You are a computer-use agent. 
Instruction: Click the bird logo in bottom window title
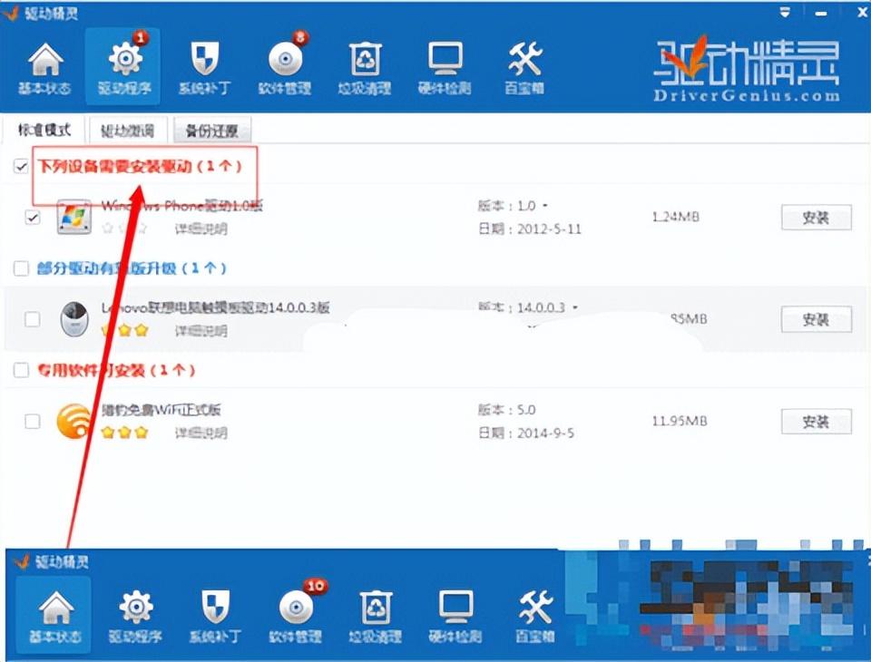click(x=22, y=562)
